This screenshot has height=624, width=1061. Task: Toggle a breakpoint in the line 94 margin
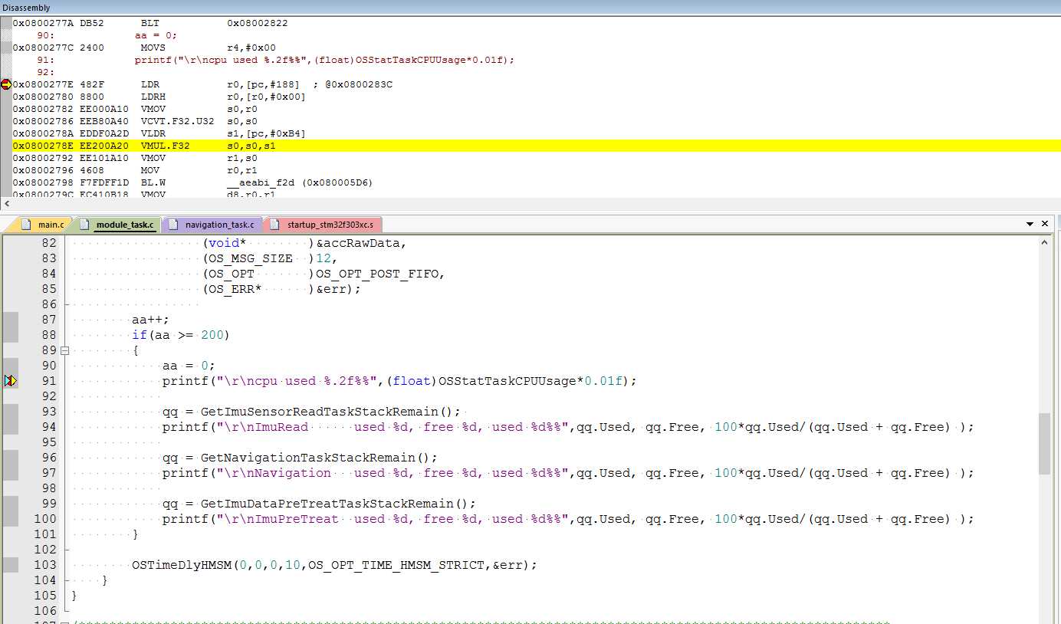point(10,427)
